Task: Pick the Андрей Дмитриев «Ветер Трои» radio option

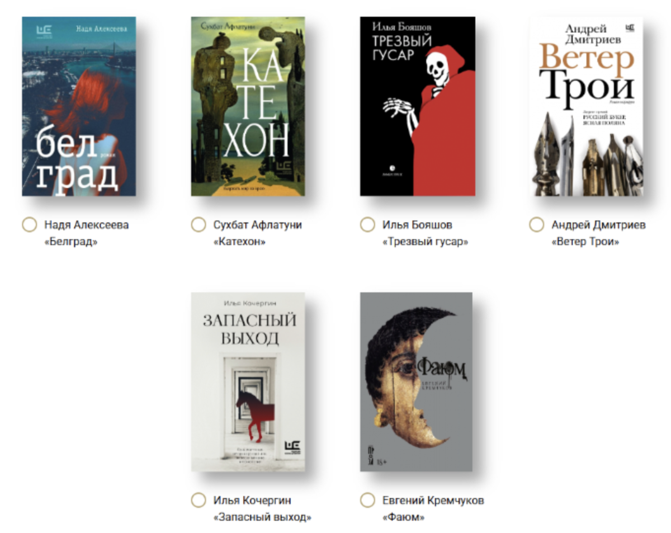Action: click(x=536, y=225)
